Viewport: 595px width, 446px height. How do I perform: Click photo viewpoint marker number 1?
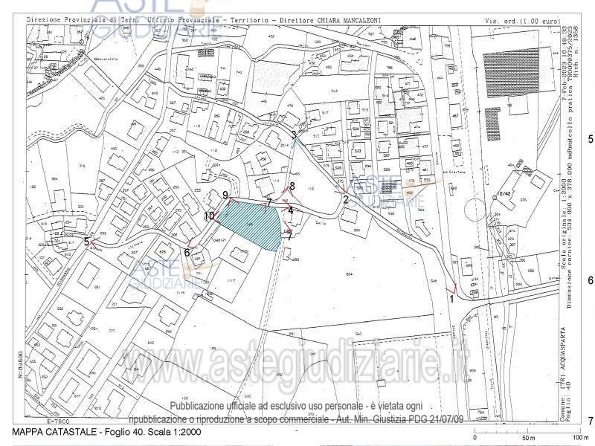[451, 298]
